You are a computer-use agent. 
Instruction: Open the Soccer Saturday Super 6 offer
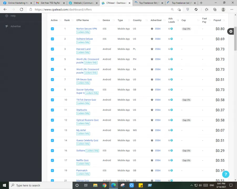click(85, 91)
